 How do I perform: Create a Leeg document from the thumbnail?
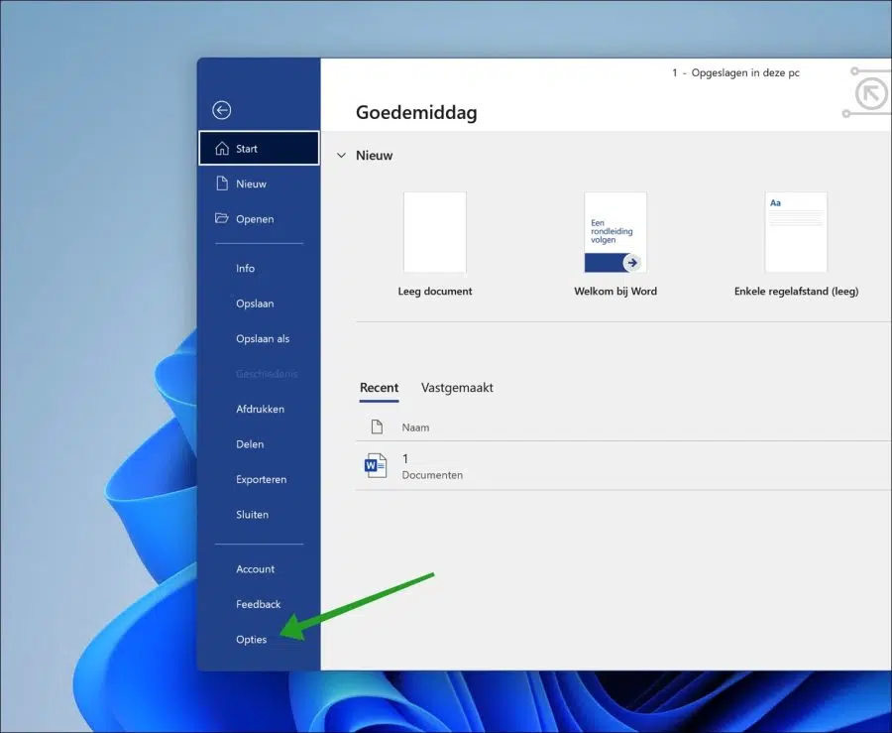click(435, 233)
